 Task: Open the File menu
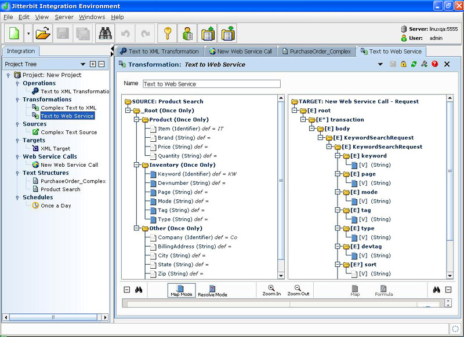click(8, 17)
